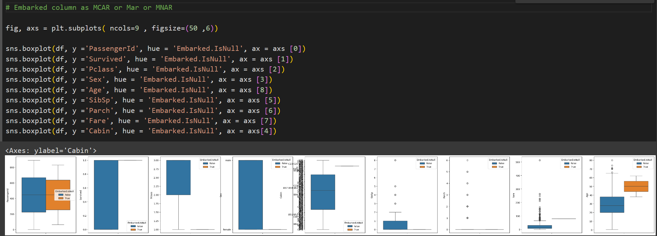Select the 'PassengerId' string in code
This screenshot has width=657, height=236.
pyautogui.click(x=112, y=49)
